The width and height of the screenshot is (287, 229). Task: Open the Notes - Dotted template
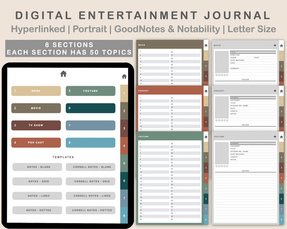pos(37,210)
